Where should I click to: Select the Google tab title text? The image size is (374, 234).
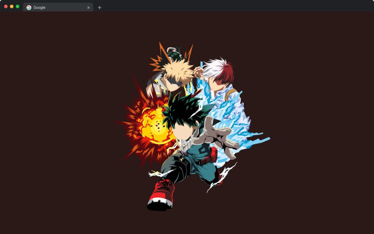pos(40,7)
